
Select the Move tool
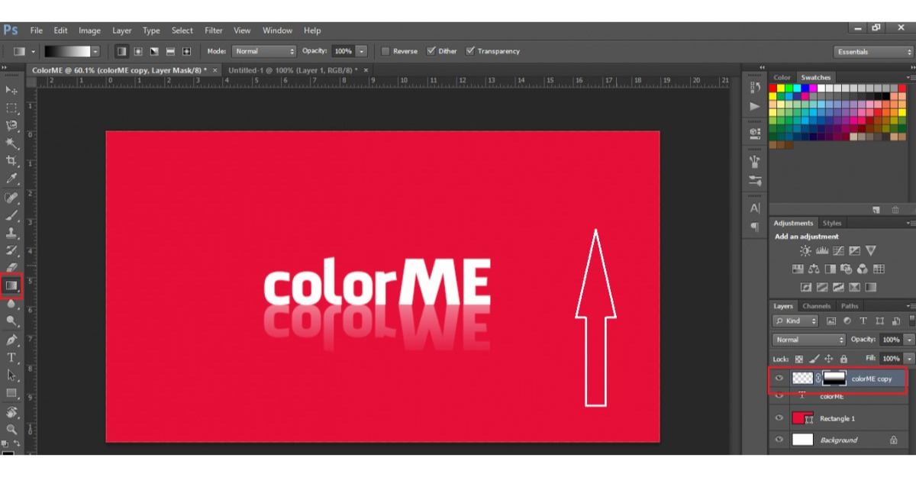click(11, 91)
